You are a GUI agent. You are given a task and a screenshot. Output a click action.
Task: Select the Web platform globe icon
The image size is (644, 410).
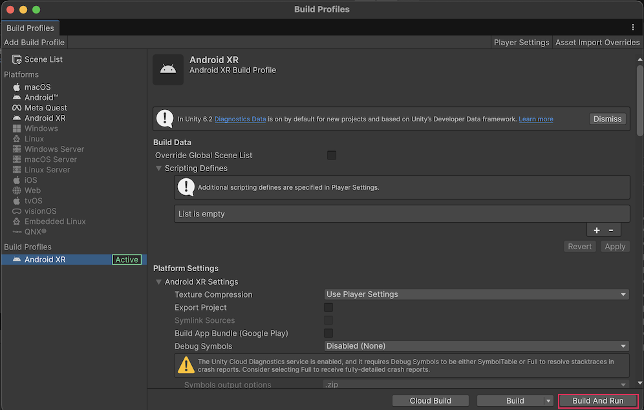click(x=17, y=190)
